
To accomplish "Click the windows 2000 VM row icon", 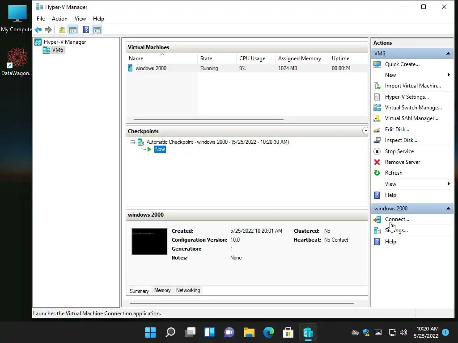I will pyautogui.click(x=131, y=68).
